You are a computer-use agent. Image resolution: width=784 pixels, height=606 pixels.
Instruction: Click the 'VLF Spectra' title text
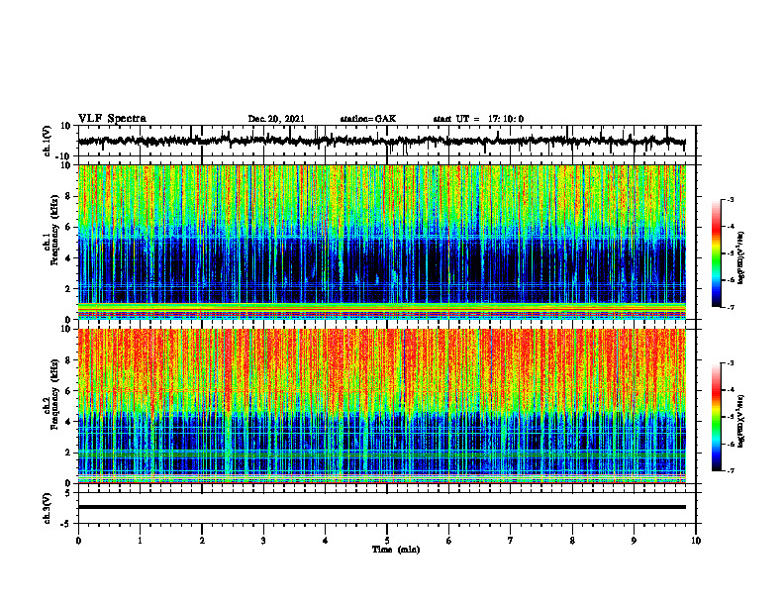[x=112, y=119]
